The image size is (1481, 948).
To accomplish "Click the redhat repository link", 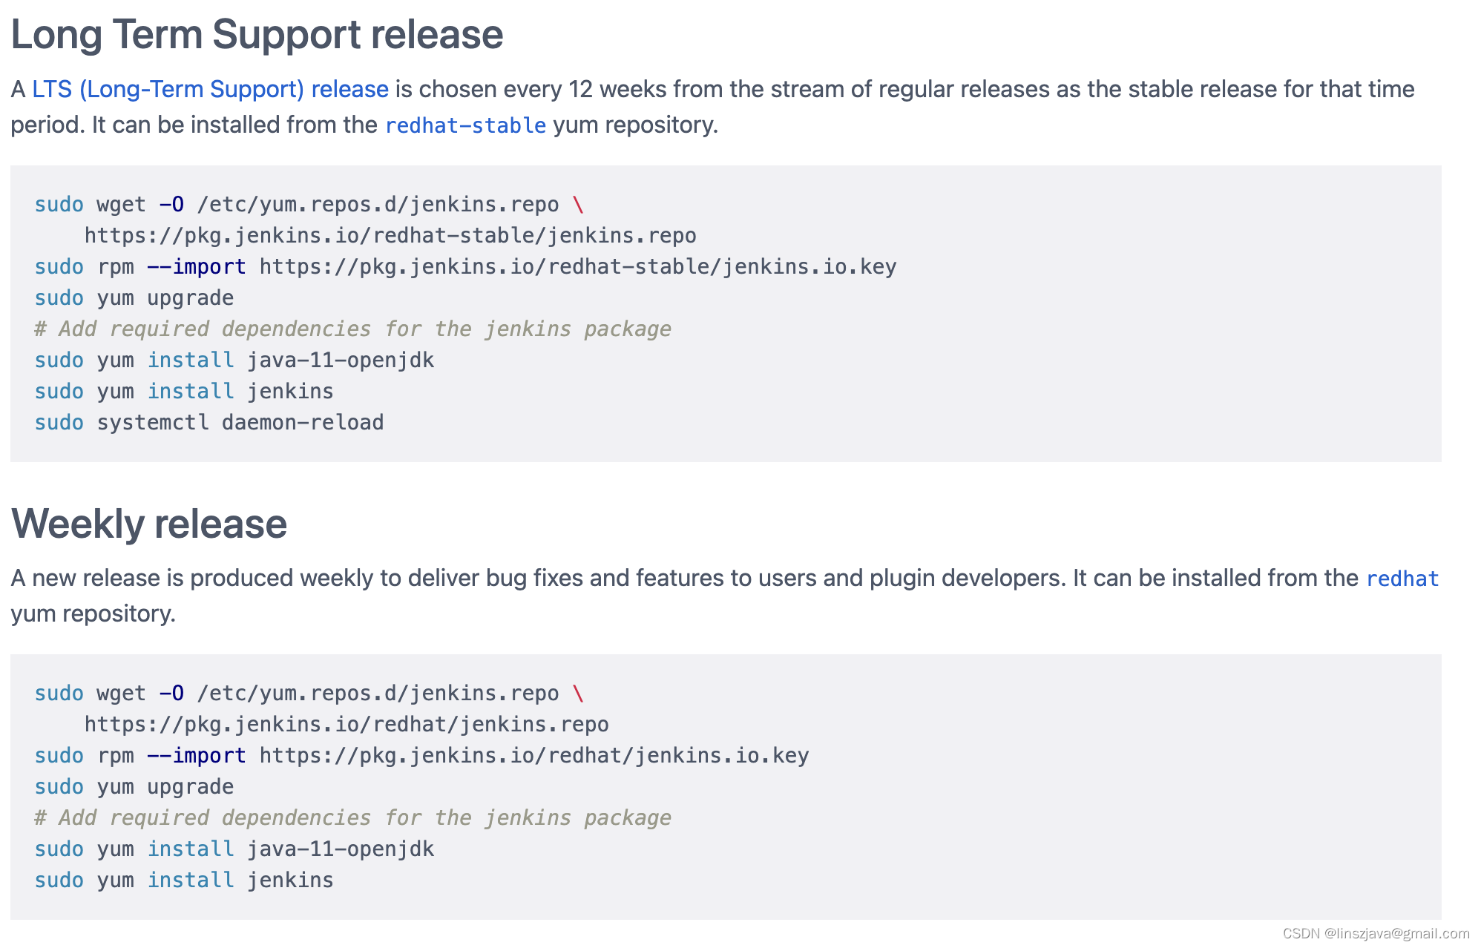I will (1402, 579).
